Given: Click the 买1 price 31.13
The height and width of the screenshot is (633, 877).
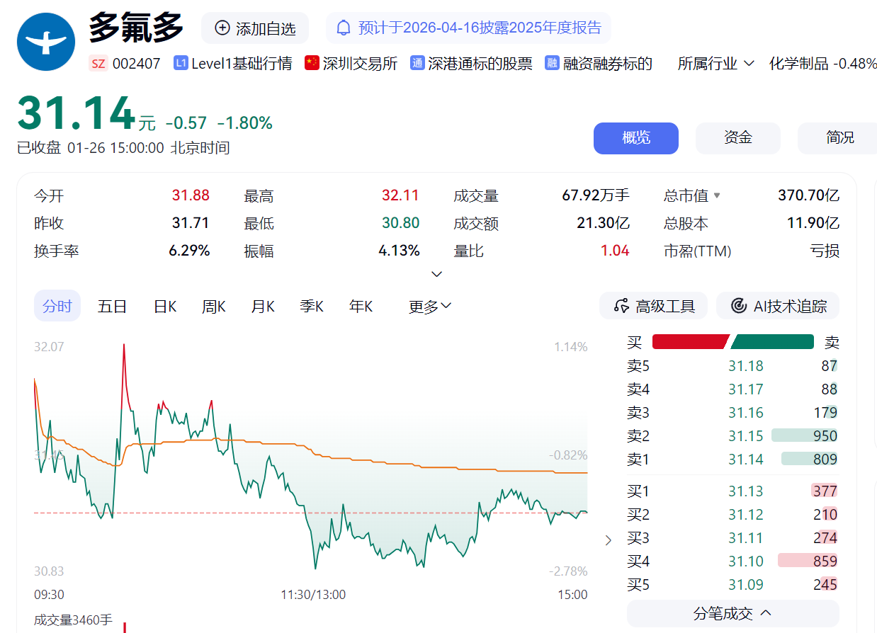Looking at the screenshot, I should [746, 491].
